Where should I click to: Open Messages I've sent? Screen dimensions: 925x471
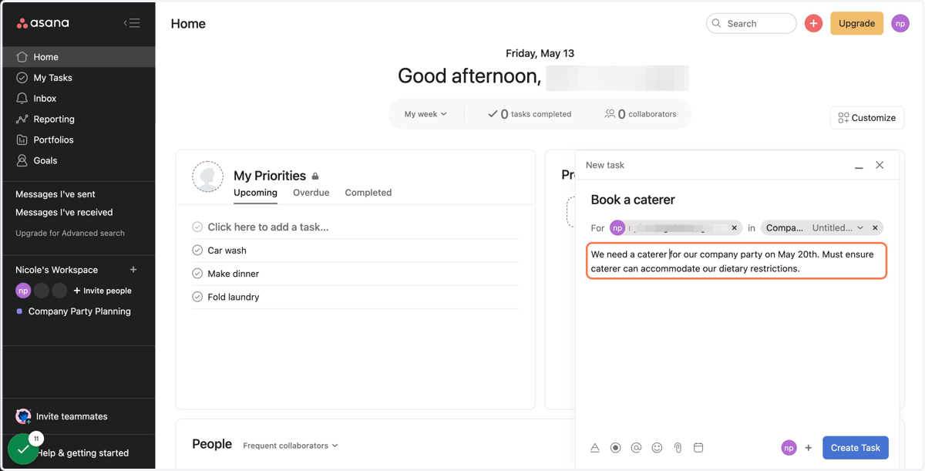click(55, 194)
